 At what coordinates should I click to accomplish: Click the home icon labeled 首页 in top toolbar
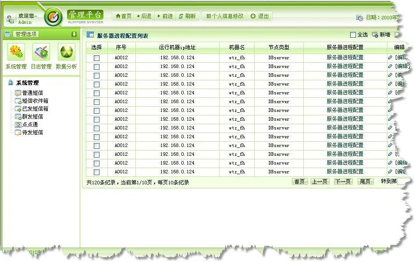pos(123,16)
